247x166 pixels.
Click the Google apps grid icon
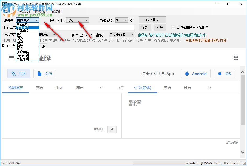[236, 58]
